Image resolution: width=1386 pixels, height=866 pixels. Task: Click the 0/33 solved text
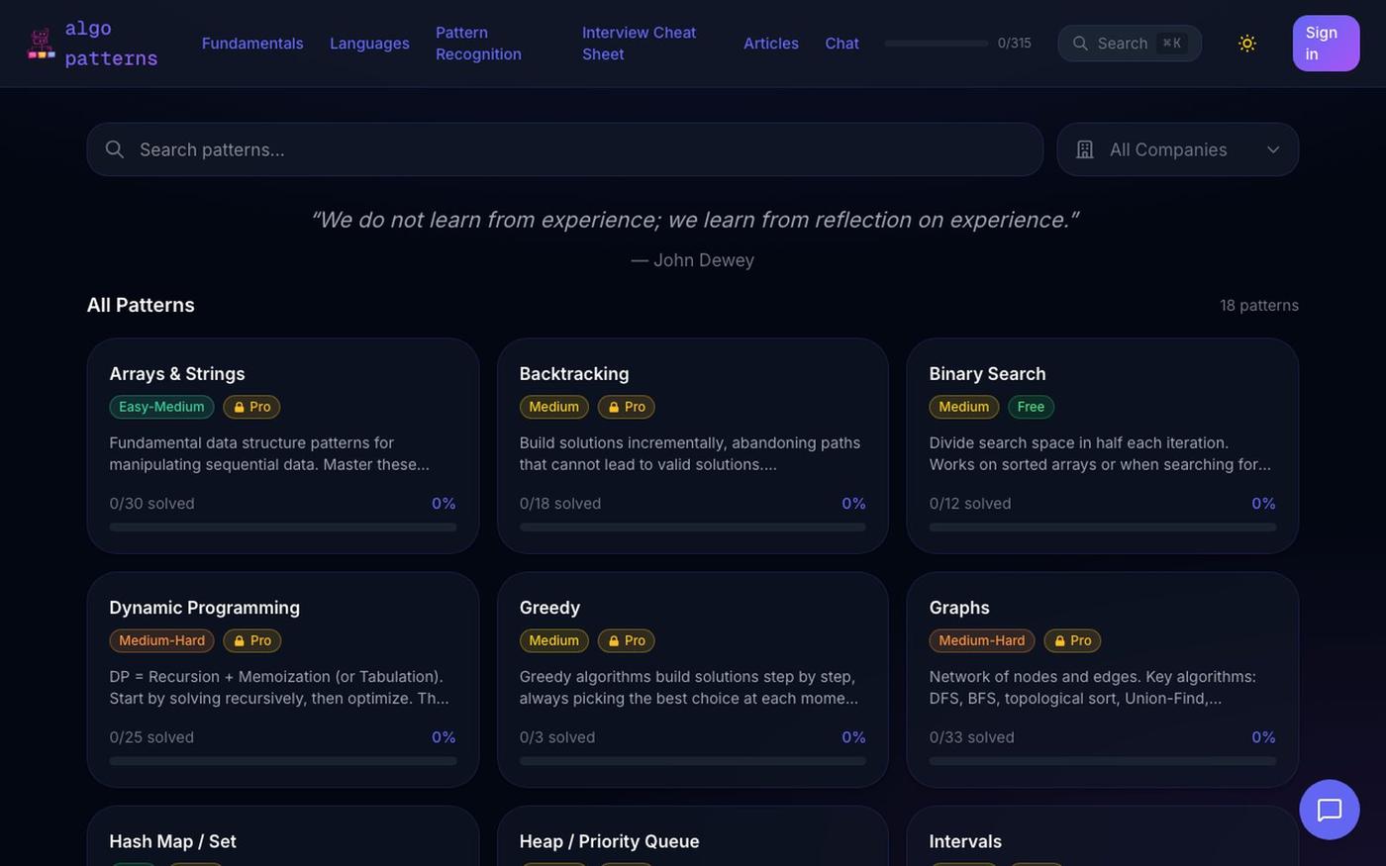coord(972,737)
